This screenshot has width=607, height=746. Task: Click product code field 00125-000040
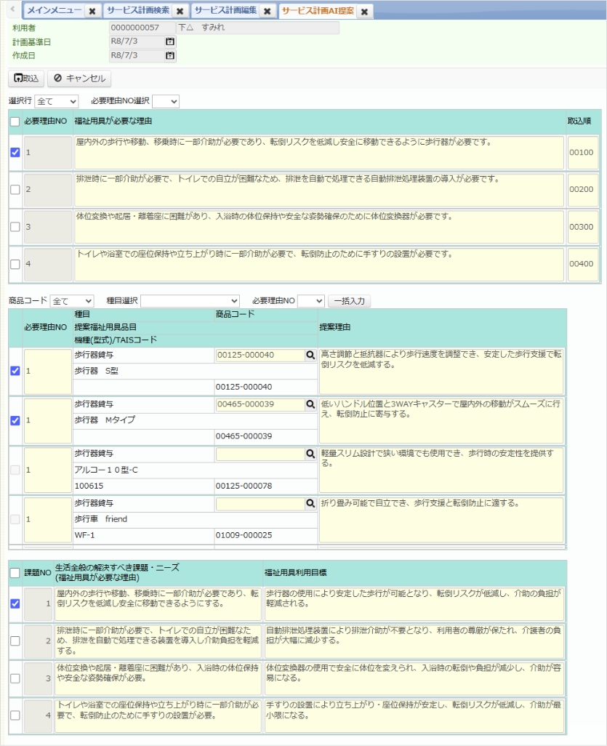pyautogui.click(x=260, y=355)
